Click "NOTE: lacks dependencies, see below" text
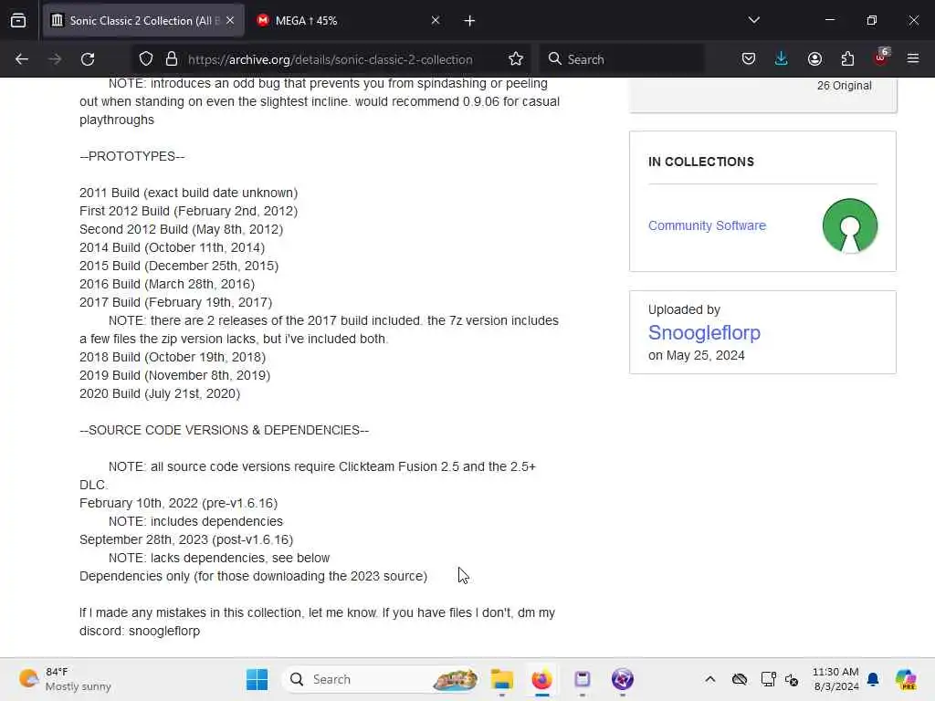The width and height of the screenshot is (935, 701). click(219, 558)
